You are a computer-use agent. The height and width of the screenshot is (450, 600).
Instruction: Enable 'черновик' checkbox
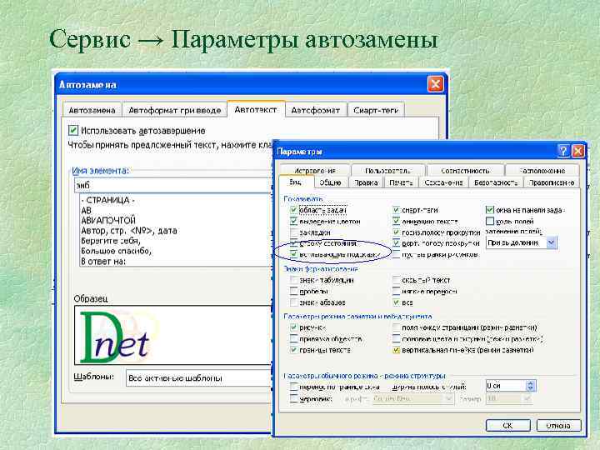(293, 398)
